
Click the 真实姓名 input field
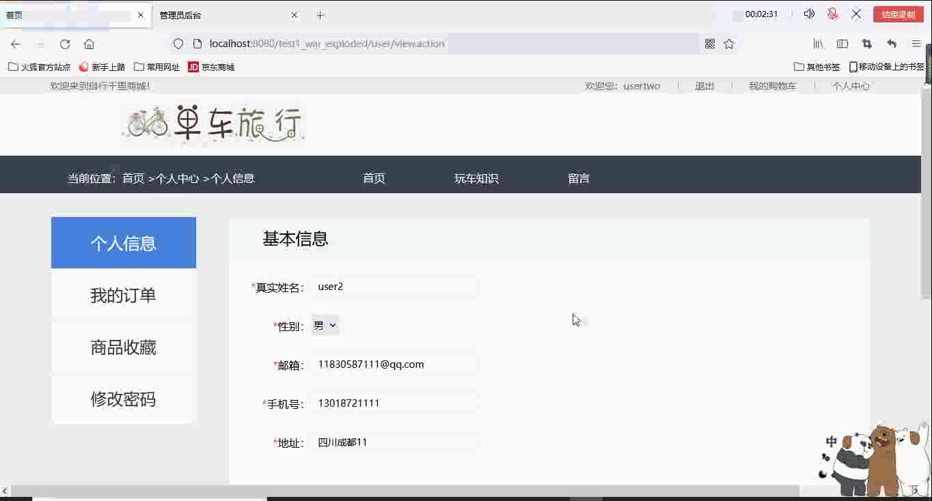click(395, 287)
